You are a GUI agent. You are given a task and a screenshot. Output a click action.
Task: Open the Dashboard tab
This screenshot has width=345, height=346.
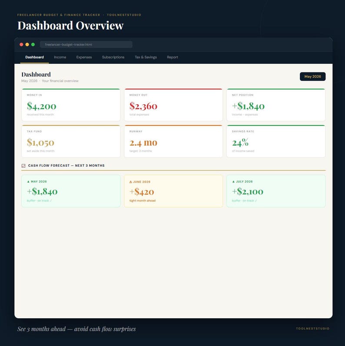[34, 57]
